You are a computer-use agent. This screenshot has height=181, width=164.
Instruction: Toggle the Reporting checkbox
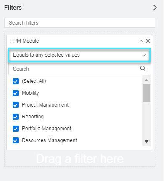(x=16, y=117)
